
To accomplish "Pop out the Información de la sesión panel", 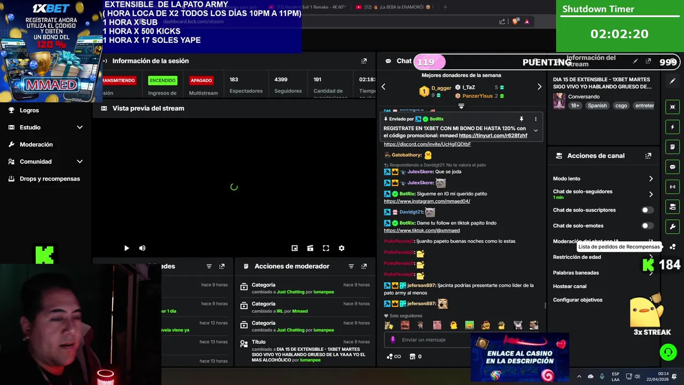I will [x=364, y=61].
